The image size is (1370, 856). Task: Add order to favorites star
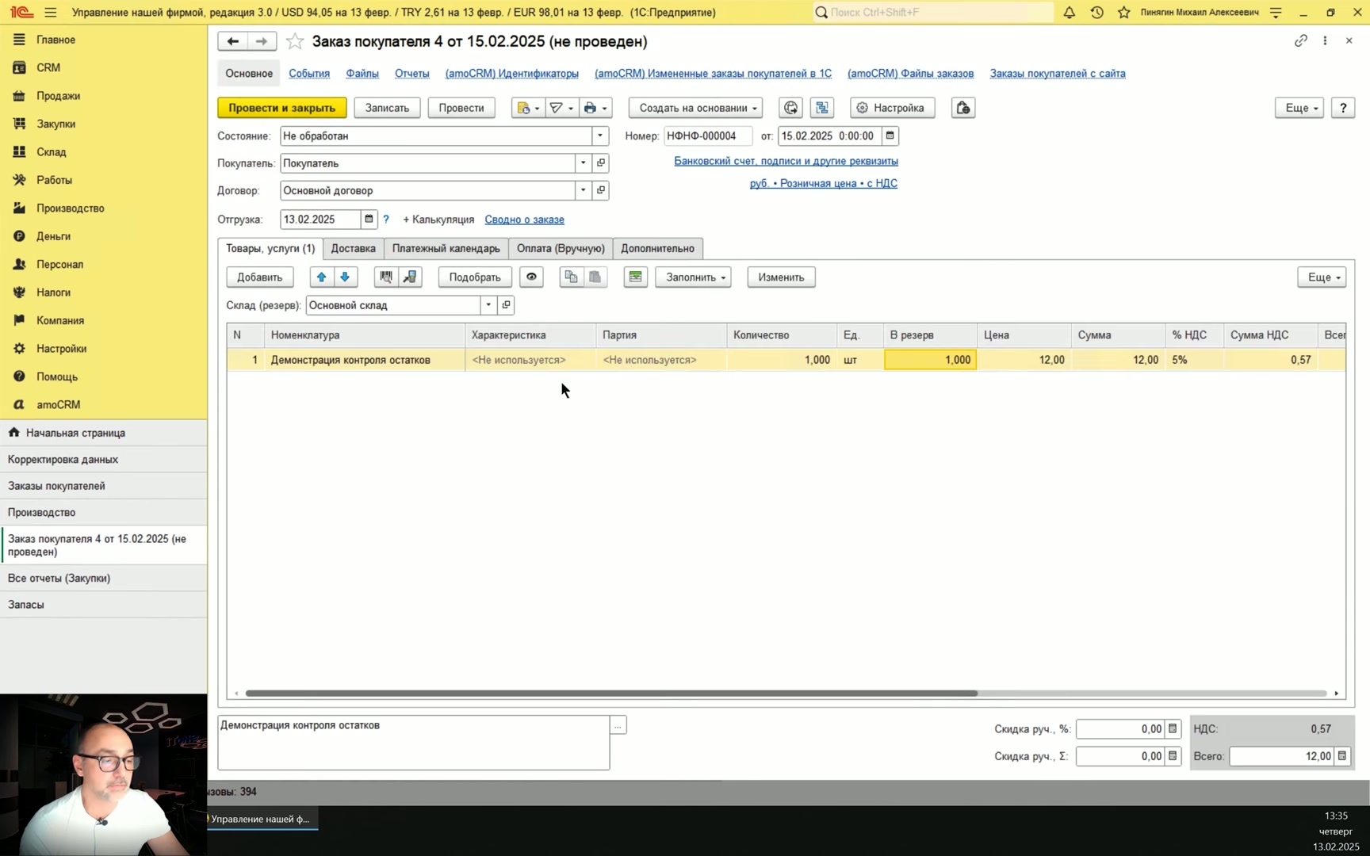295,41
